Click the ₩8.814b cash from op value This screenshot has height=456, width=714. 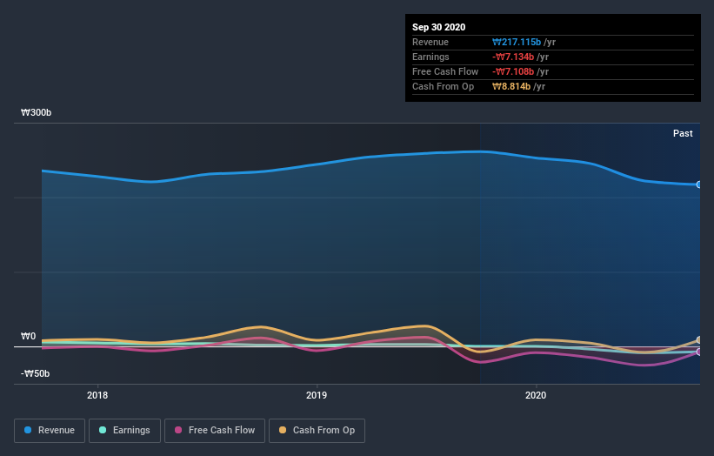pos(511,86)
